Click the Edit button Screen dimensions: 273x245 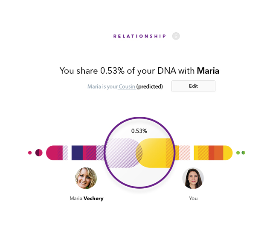[193, 86]
